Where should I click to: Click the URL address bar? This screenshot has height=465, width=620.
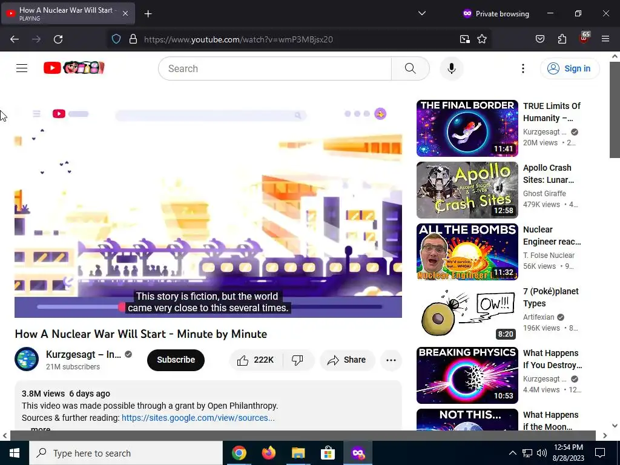tap(298, 39)
